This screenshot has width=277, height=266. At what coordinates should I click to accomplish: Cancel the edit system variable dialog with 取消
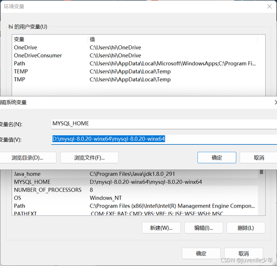[259, 157]
